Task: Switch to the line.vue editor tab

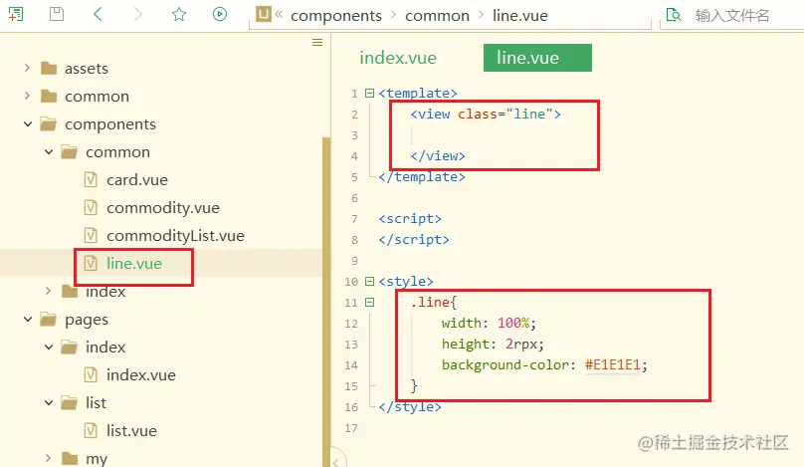Action: click(537, 58)
